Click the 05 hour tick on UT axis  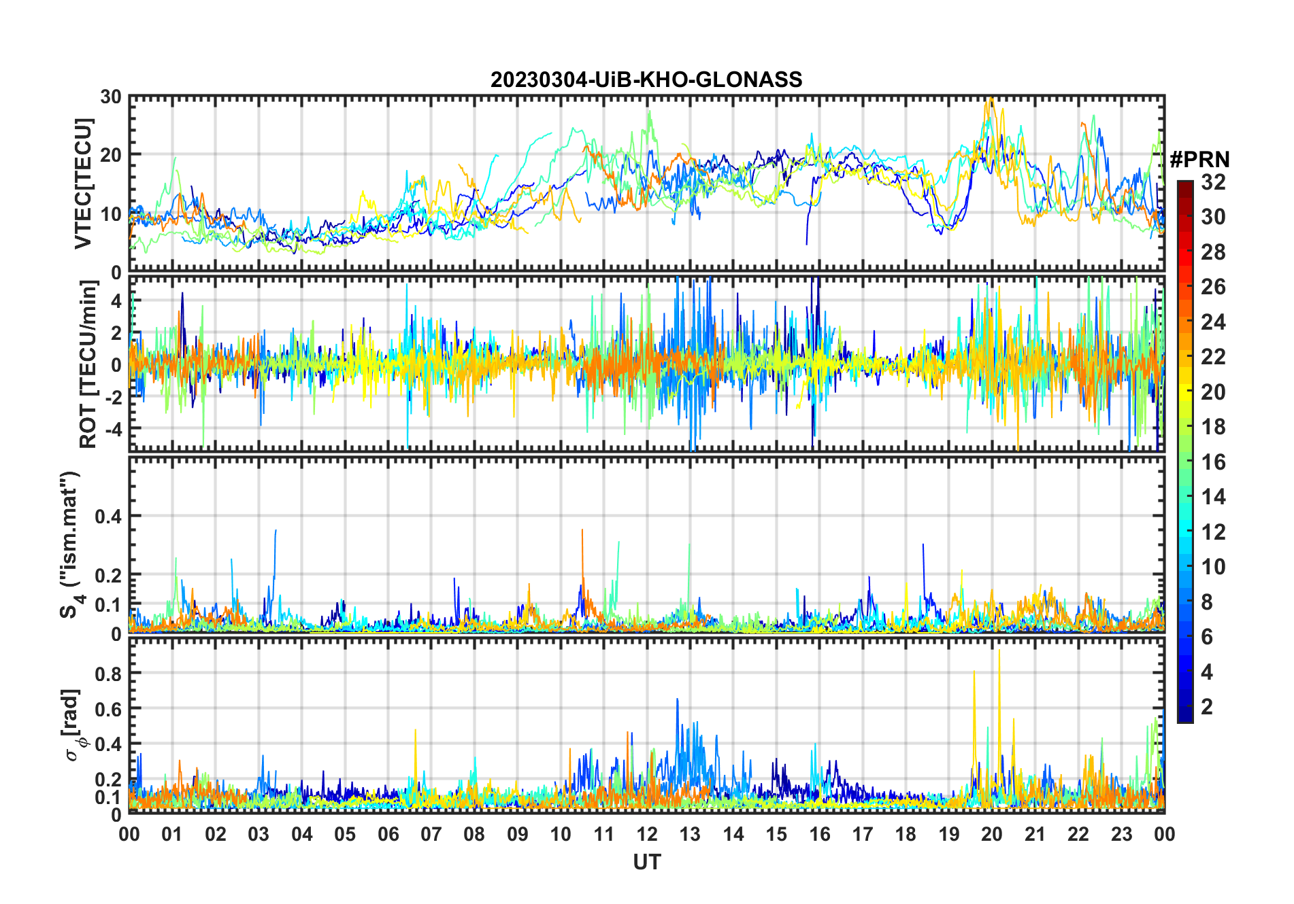point(345,834)
